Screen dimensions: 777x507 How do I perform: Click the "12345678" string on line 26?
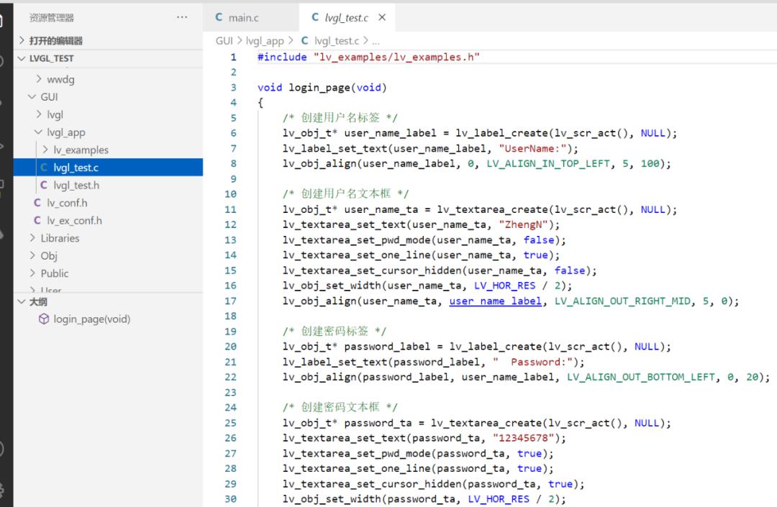click(523, 438)
